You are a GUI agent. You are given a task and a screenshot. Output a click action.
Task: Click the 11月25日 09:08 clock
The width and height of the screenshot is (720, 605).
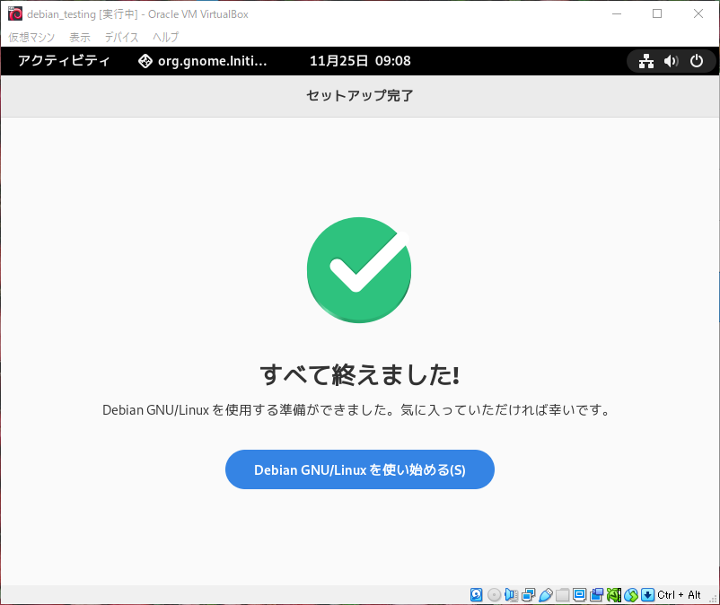click(360, 61)
